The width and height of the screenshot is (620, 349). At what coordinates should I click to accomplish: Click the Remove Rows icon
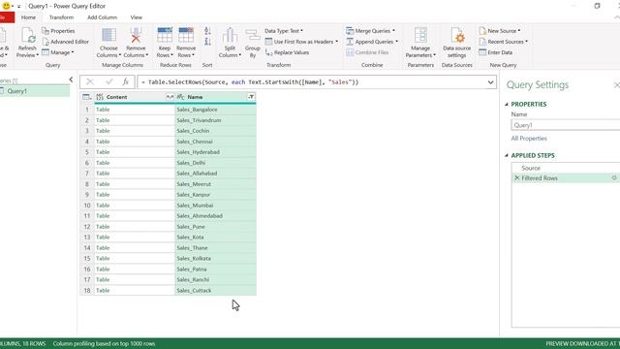pos(186,35)
